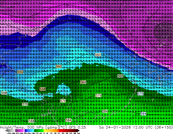Click the "Sa 24-01-2026" date text
The image size is (173, 134).
115,127
